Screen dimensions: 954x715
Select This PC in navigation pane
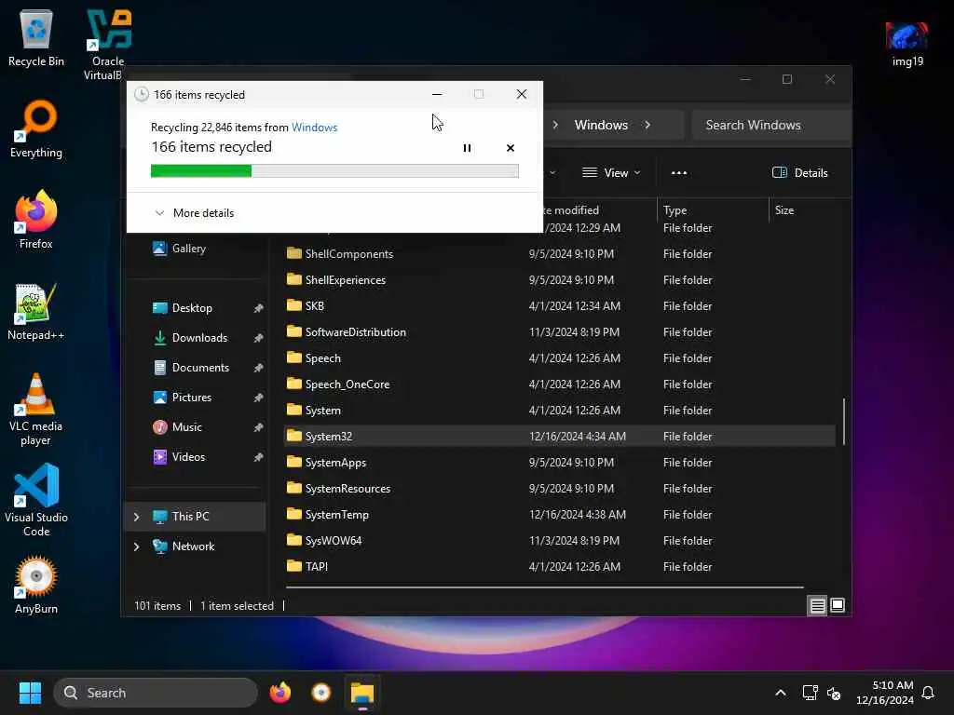point(196,516)
